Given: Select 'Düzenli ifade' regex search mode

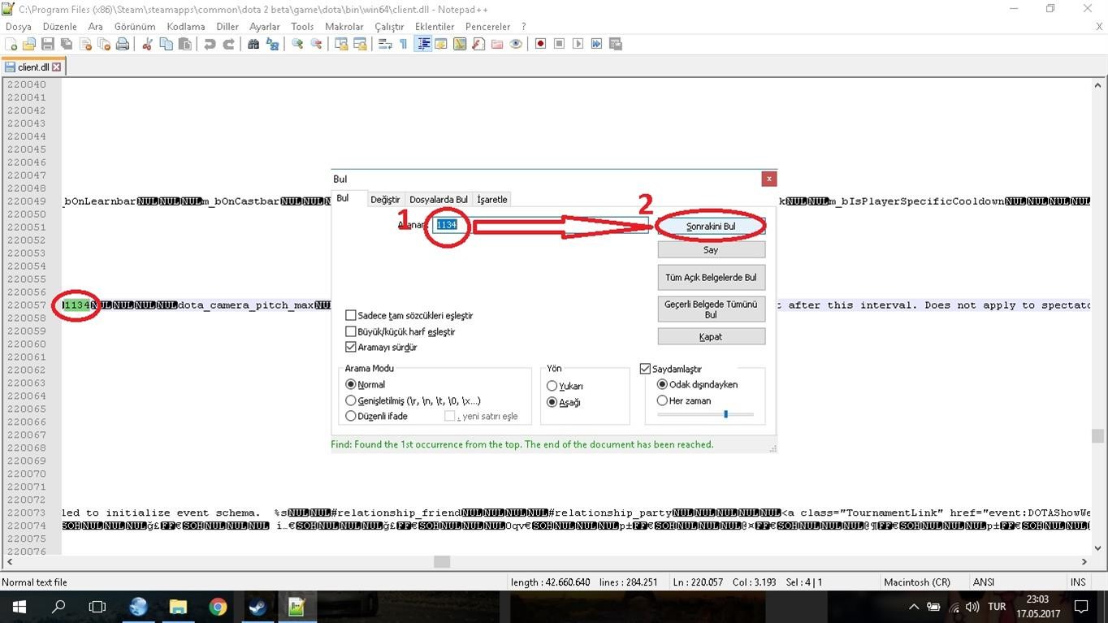Looking at the screenshot, I should (x=351, y=416).
